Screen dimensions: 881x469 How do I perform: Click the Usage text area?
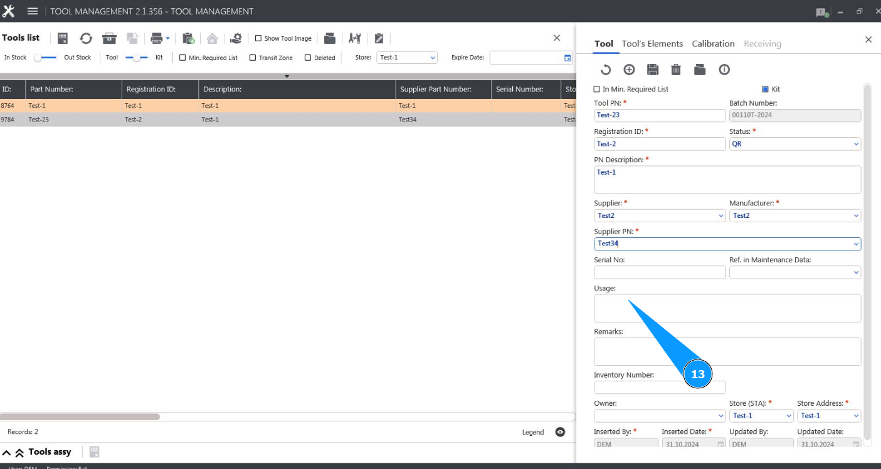pos(727,308)
